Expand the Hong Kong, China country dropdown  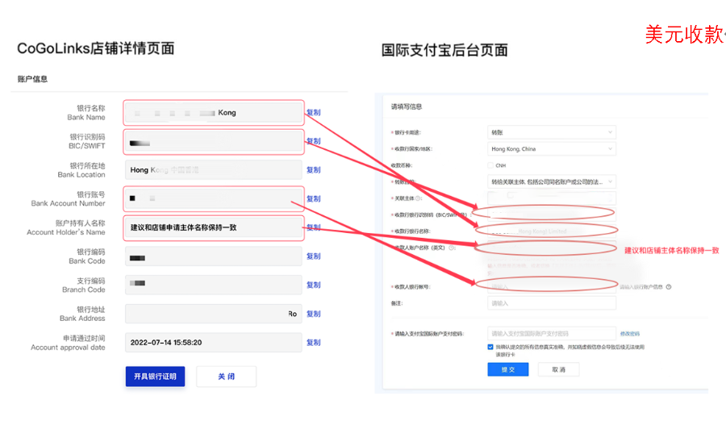pyautogui.click(x=552, y=148)
